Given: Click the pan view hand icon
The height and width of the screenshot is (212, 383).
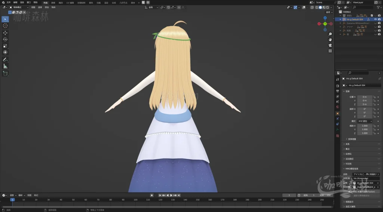Looking at the screenshot, I should click(330, 40).
